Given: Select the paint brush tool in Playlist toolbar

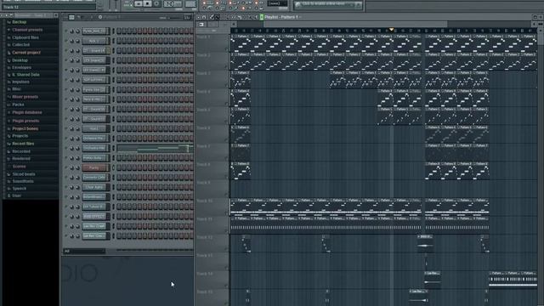Looking at the screenshot, I should (x=217, y=17).
